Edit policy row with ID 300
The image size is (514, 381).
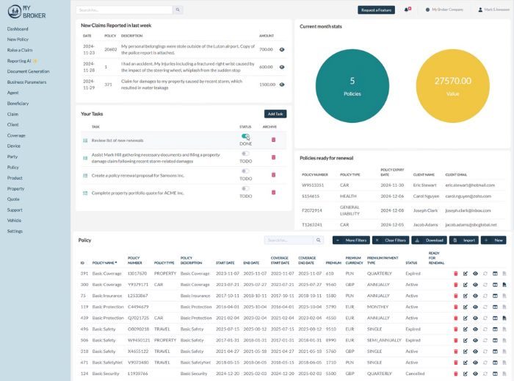coord(466,284)
